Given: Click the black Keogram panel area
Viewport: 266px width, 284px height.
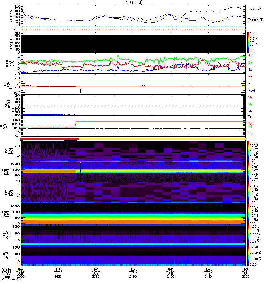Looking at the screenshot, I should coord(133,43).
